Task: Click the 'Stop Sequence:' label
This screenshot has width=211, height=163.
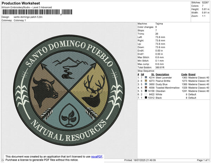Action: [x=146, y=71]
